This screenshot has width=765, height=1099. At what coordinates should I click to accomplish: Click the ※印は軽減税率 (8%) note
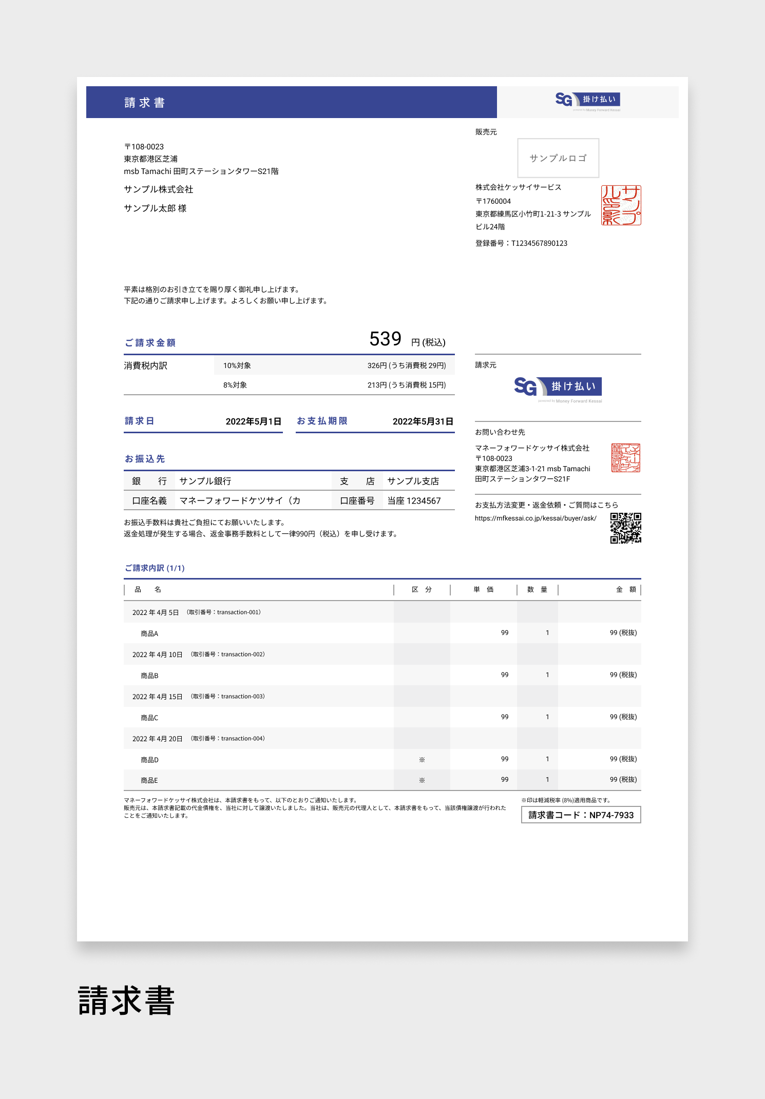tap(566, 800)
